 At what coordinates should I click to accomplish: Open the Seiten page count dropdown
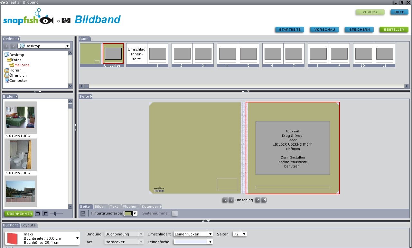coord(244,234)
